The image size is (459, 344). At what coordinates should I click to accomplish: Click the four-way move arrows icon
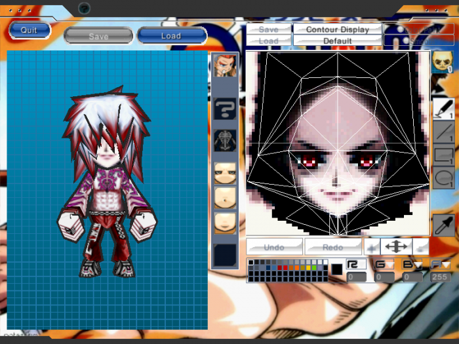point(396,246)
